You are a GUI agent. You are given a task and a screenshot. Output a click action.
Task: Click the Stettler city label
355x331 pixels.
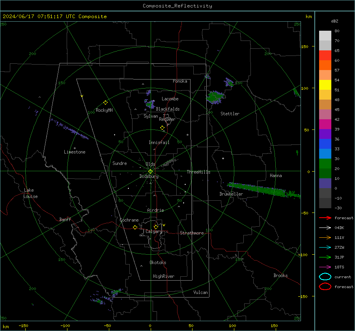tap(230, 114)
